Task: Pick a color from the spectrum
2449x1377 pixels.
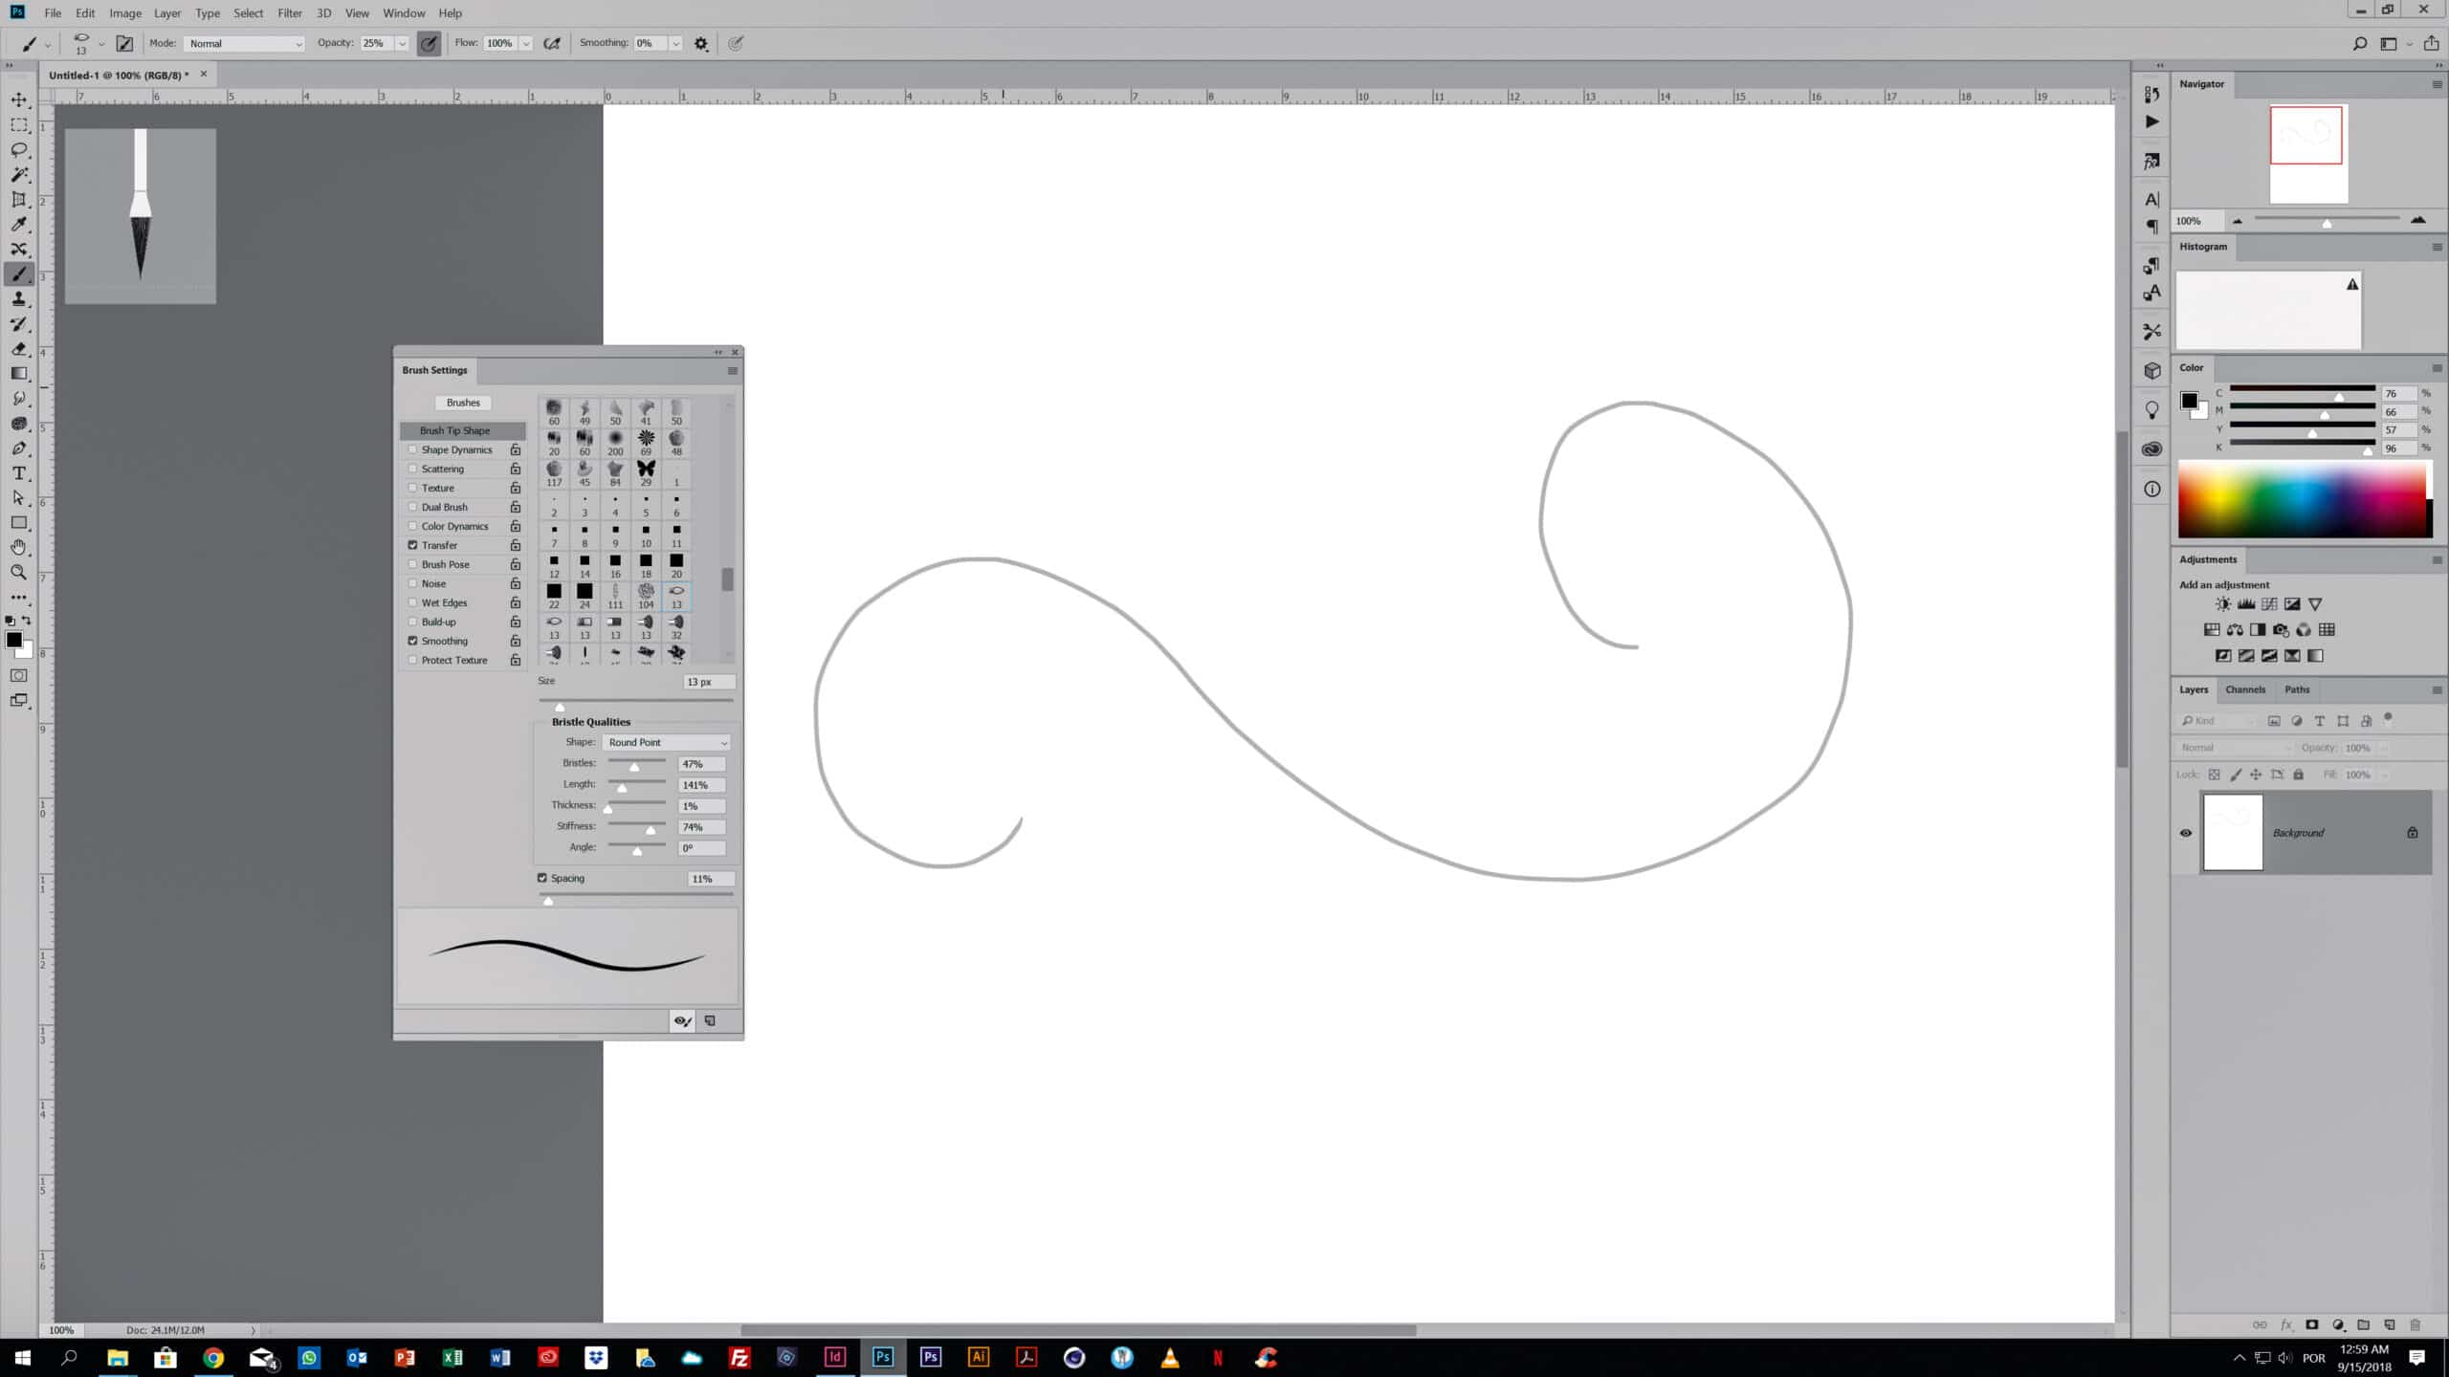Action: point(2301,499)
